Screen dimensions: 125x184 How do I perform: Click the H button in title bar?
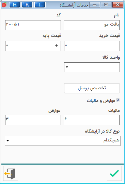pos(15,5)
